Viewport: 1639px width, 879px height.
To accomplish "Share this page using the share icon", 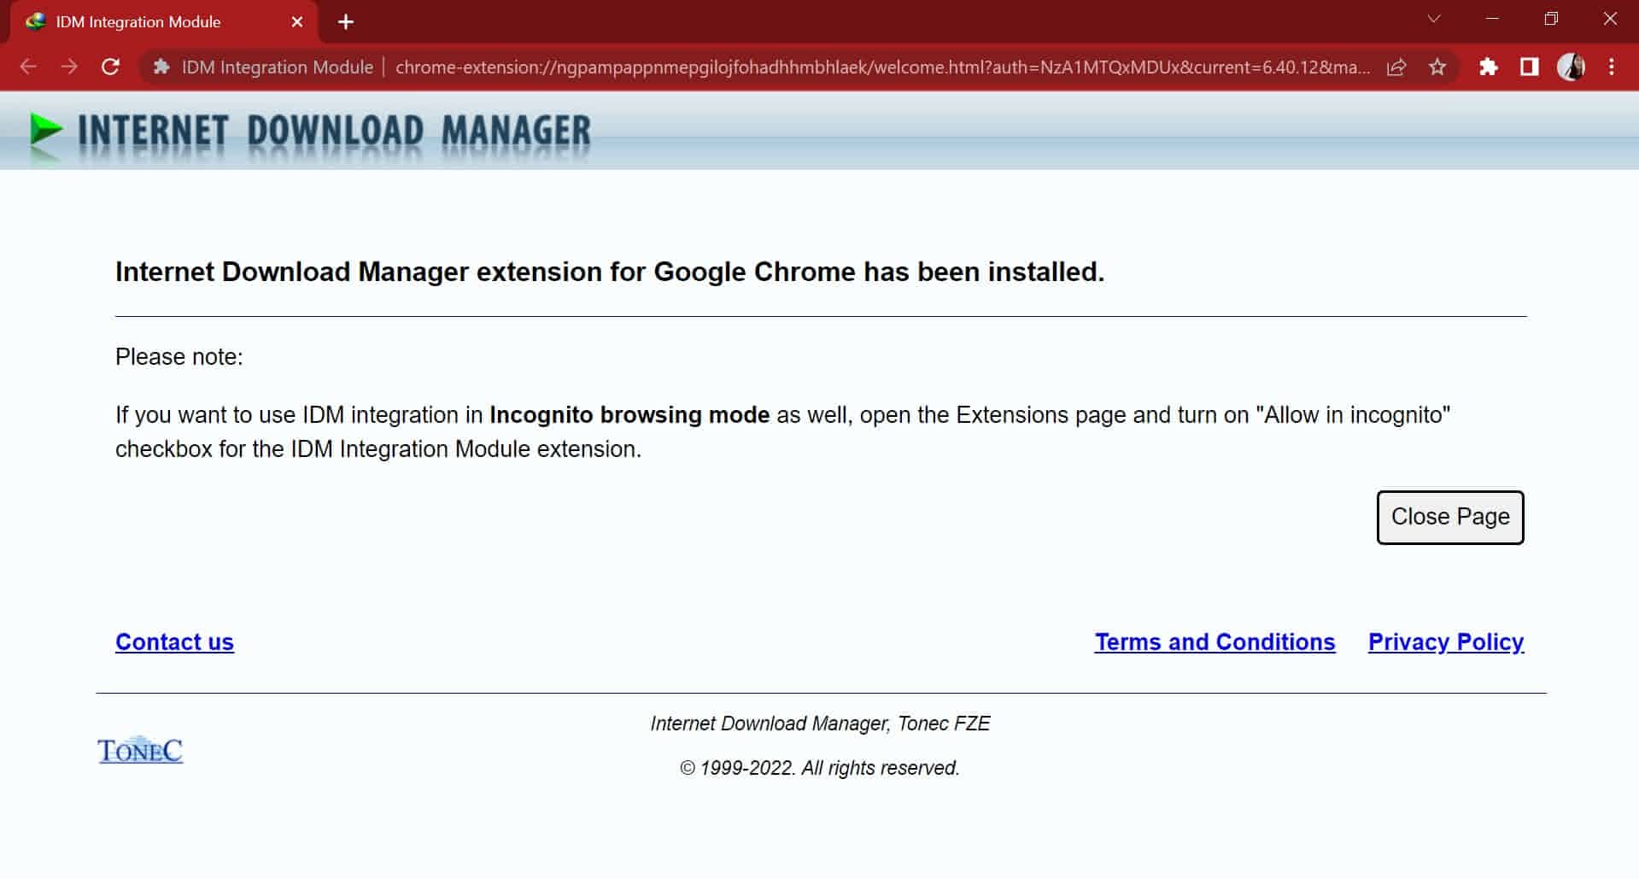I will point(1396,67).
